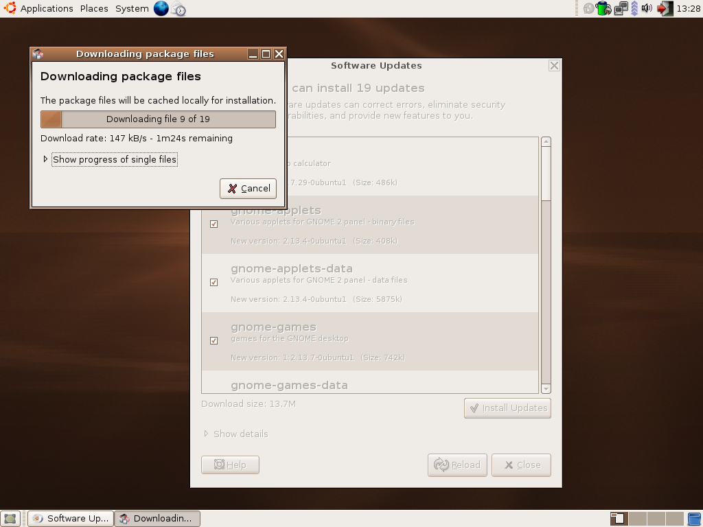
Task: Open the System menu
Action: click(x=132, y=8)
